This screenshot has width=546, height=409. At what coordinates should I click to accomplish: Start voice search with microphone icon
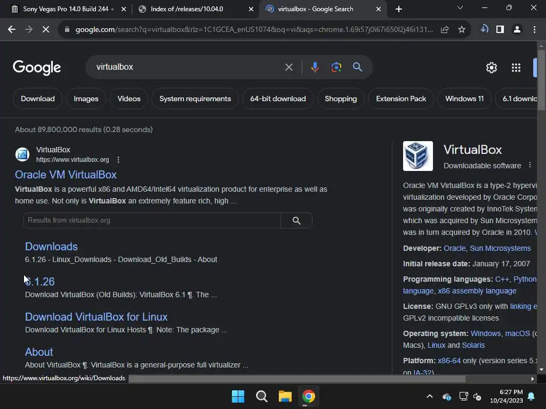pyautogui.click(x=315, y=67)
